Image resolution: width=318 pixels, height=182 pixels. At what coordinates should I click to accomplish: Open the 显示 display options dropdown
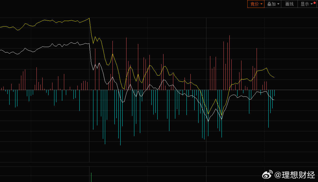pos(307,4)
